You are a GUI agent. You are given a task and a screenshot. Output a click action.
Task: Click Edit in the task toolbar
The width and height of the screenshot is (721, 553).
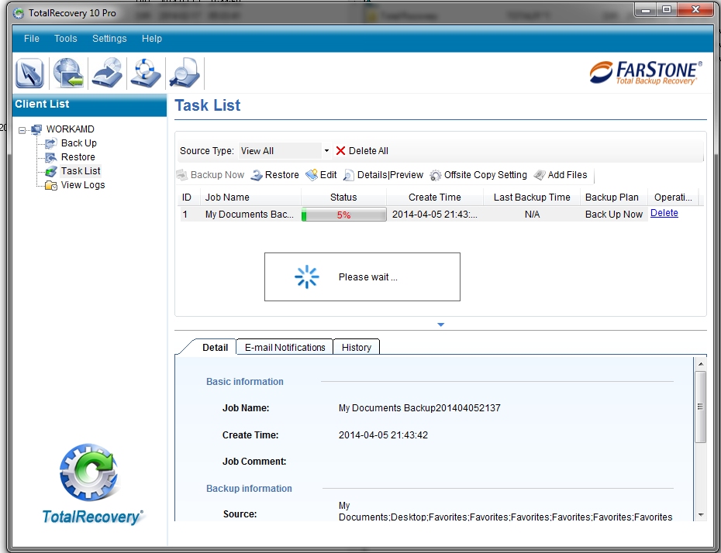click(321, 175)
